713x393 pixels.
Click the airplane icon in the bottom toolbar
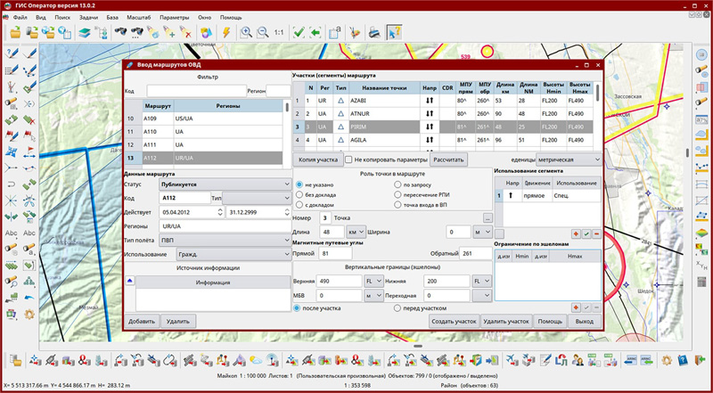pyautogui.click(x=511, y=360)
